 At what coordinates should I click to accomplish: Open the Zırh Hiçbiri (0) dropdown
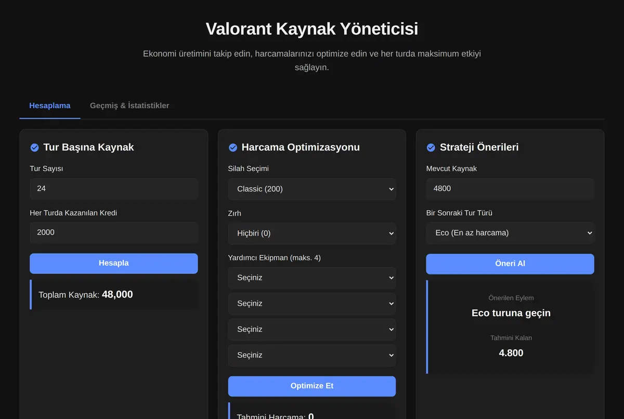[312, 233]
